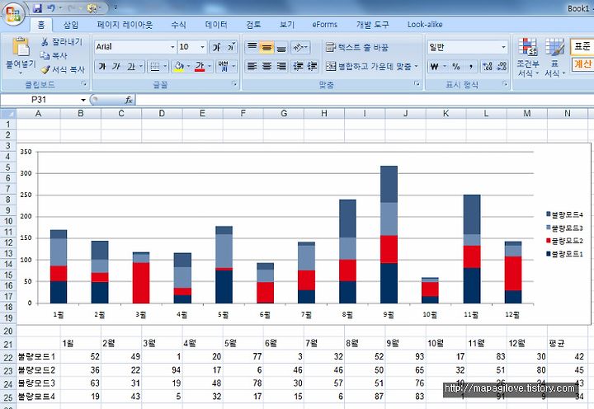
Task: Switch to the 개발 도구 (Developer) tab
Action: tap(372, 25)
